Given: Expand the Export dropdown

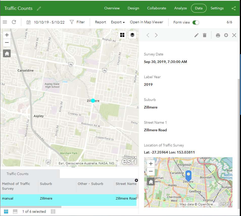Looking at the screenshot, I should [118, 22].
